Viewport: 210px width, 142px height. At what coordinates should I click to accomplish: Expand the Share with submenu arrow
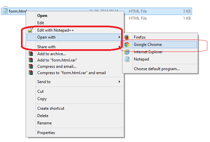[119, 47]
